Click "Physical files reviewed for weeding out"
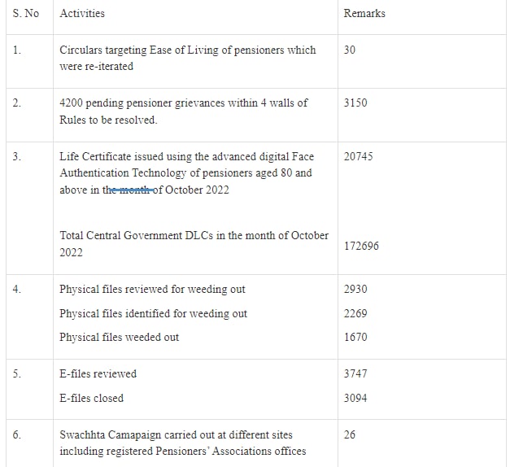The width and height of the screenshot is (510, 467). (152, 290)
